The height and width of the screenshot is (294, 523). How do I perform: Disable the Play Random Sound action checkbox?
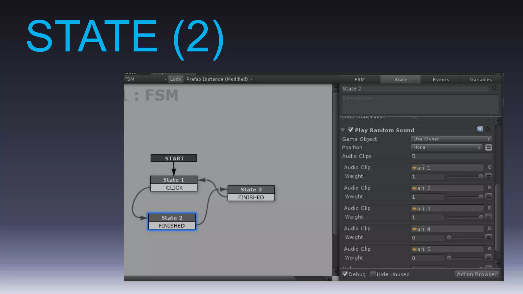click(351, 130)
